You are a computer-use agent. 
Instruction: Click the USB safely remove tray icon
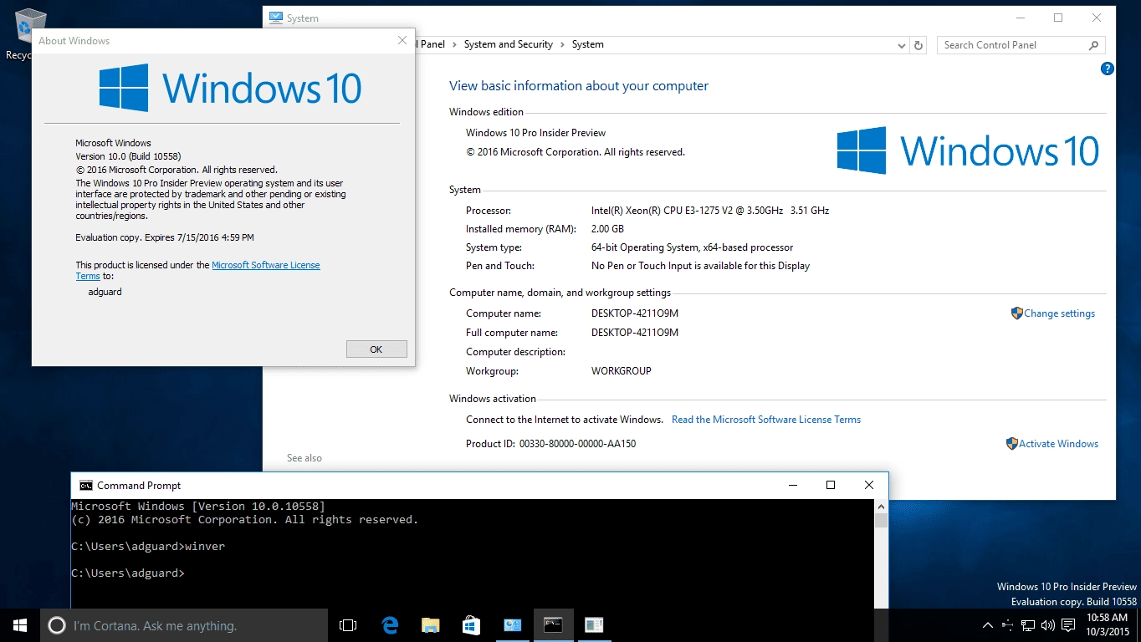[1008, 625]
